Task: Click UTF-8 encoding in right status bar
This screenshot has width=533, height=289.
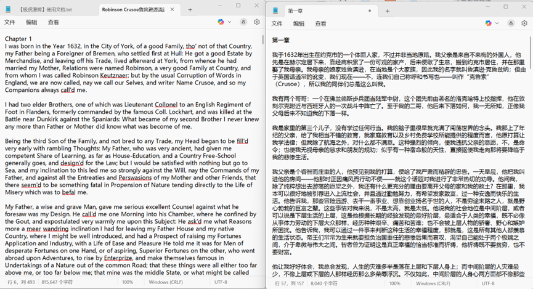Action: point(488,283)
